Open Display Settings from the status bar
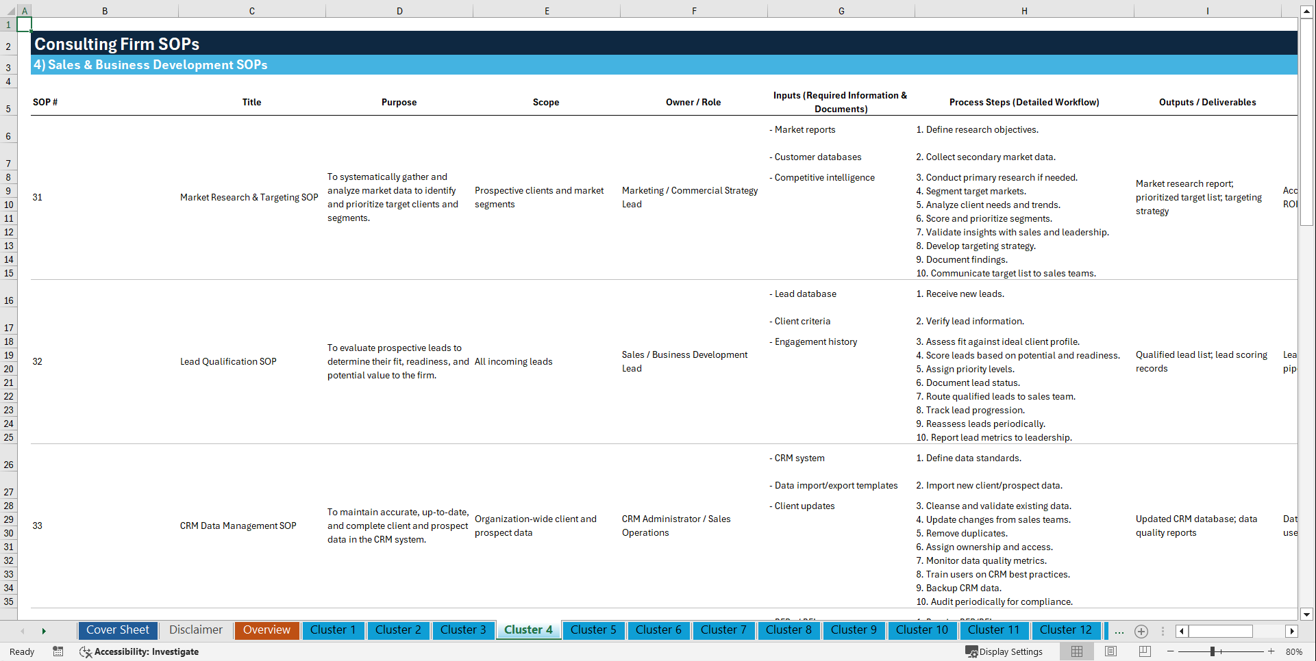1316x661 pixels. point(1004,651)
